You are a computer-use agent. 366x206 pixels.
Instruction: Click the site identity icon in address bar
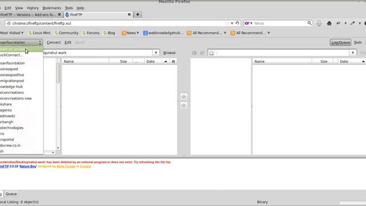point(9,23)
